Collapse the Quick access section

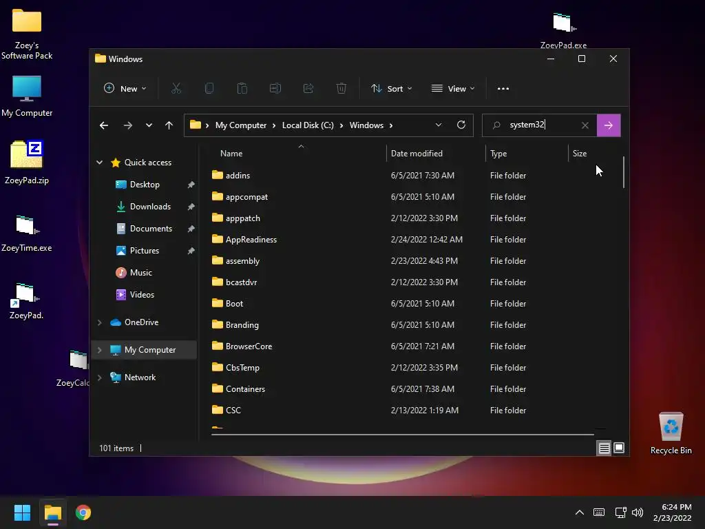99,163
